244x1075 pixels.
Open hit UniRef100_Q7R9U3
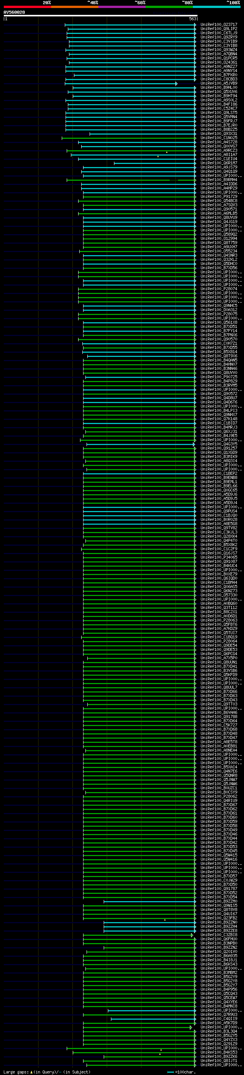219,1014
